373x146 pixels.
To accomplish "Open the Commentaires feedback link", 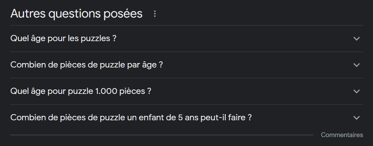I will tap(342, 135).
